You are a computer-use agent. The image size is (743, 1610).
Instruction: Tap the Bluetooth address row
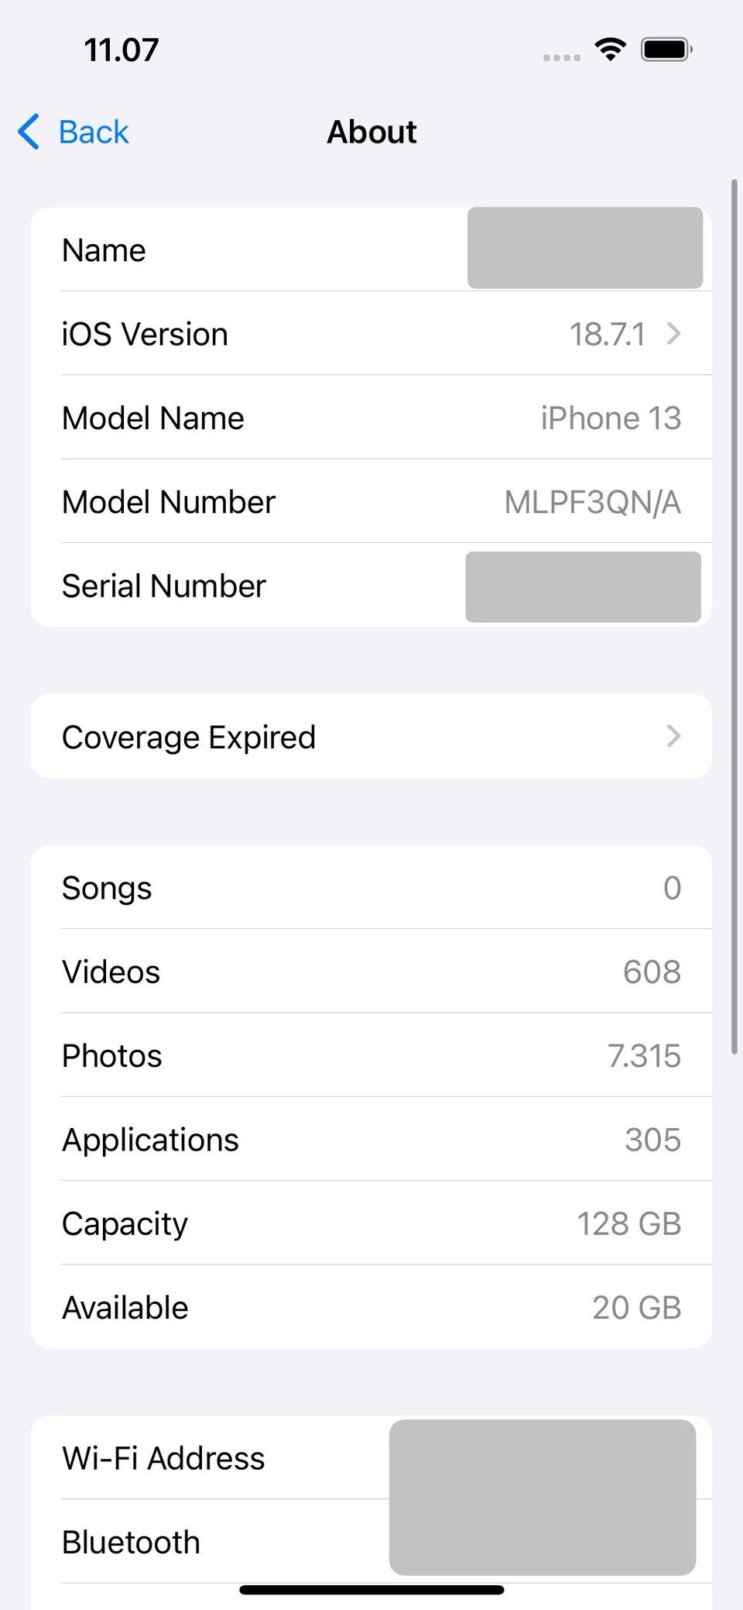pyautogui.click(x=371, y=1541)
